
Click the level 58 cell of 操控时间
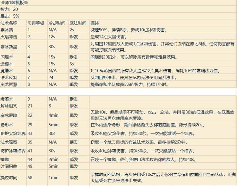click(x=30, y=178)
